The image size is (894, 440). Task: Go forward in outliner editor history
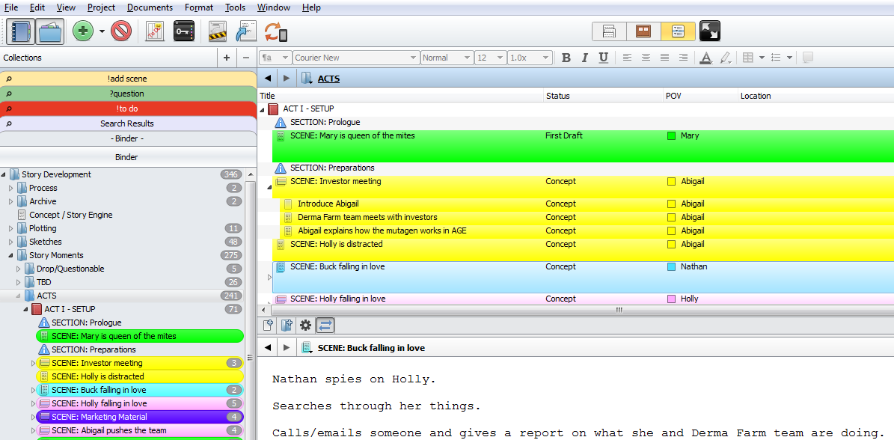[287, 79]
